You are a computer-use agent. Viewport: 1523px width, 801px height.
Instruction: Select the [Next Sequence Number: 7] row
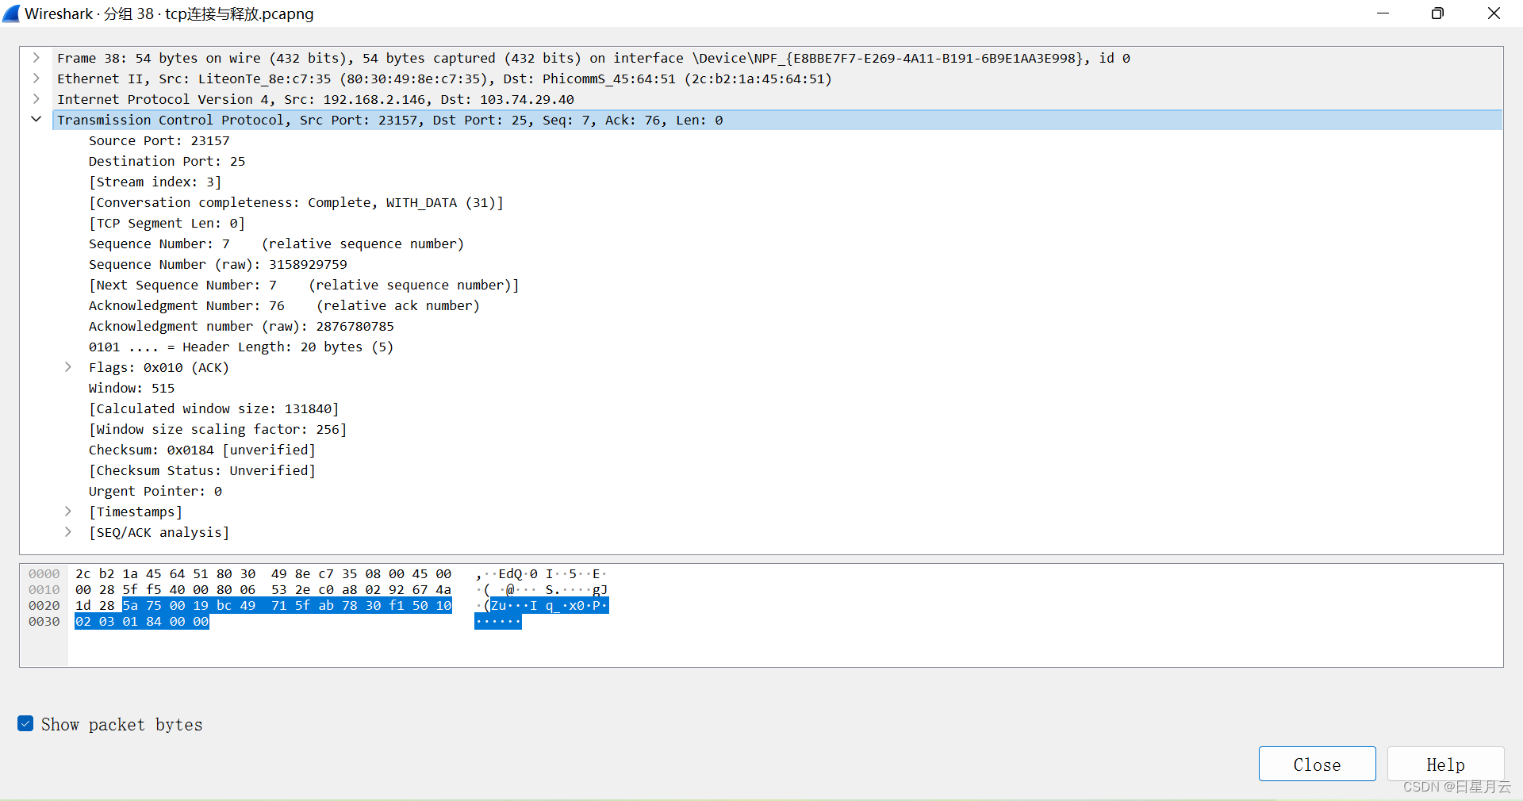[304, 285]
